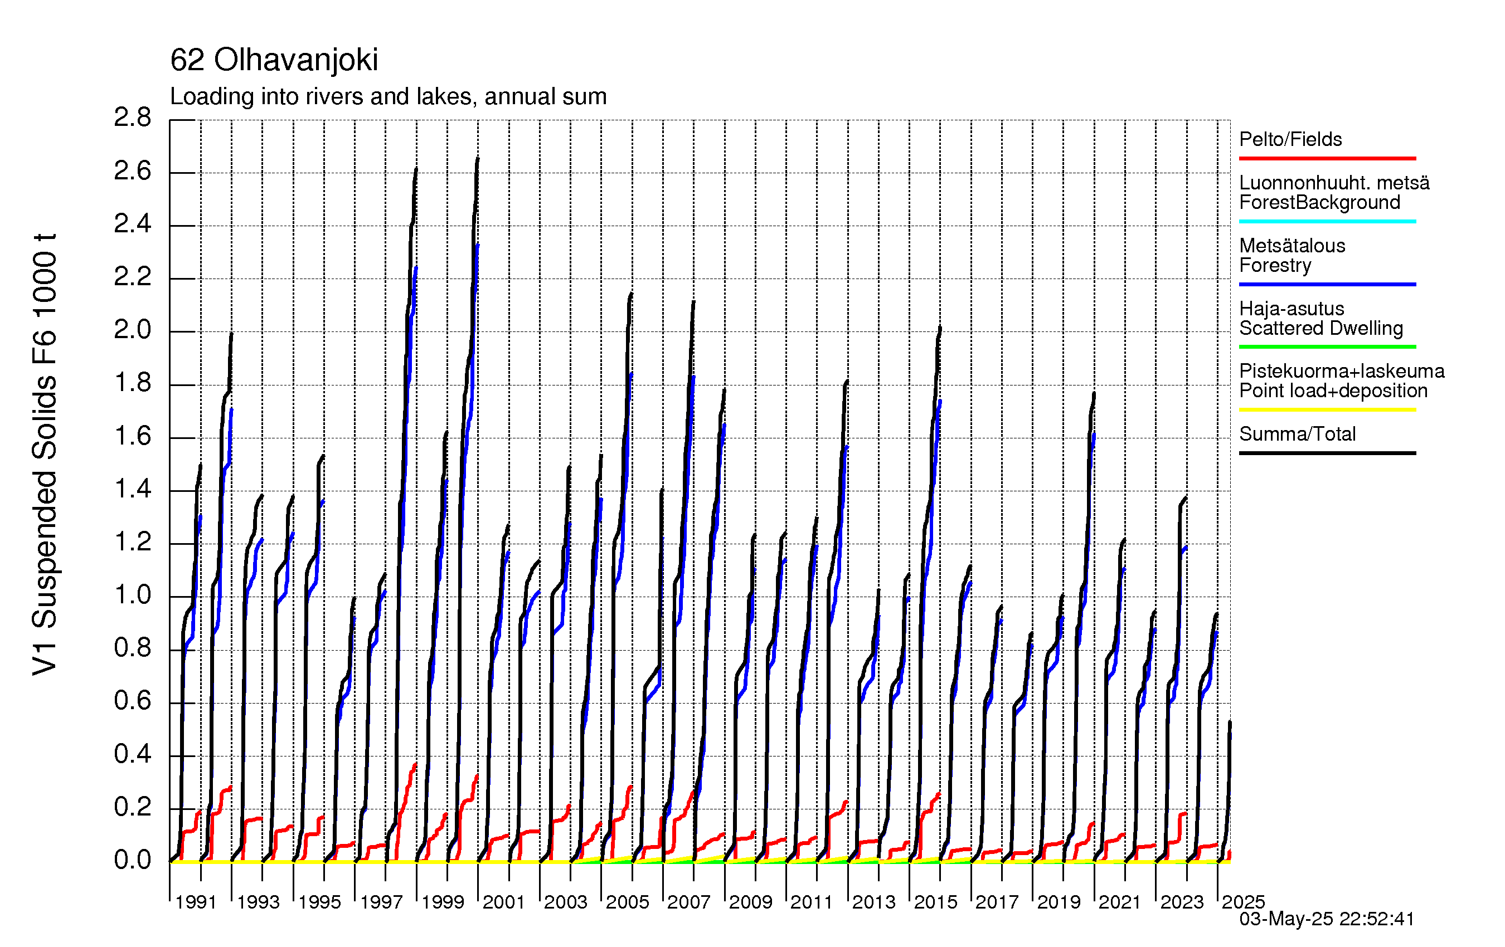The image size is (1505, 947).
Task: Click the x-axis year label 2009
Action: [751, 902]
